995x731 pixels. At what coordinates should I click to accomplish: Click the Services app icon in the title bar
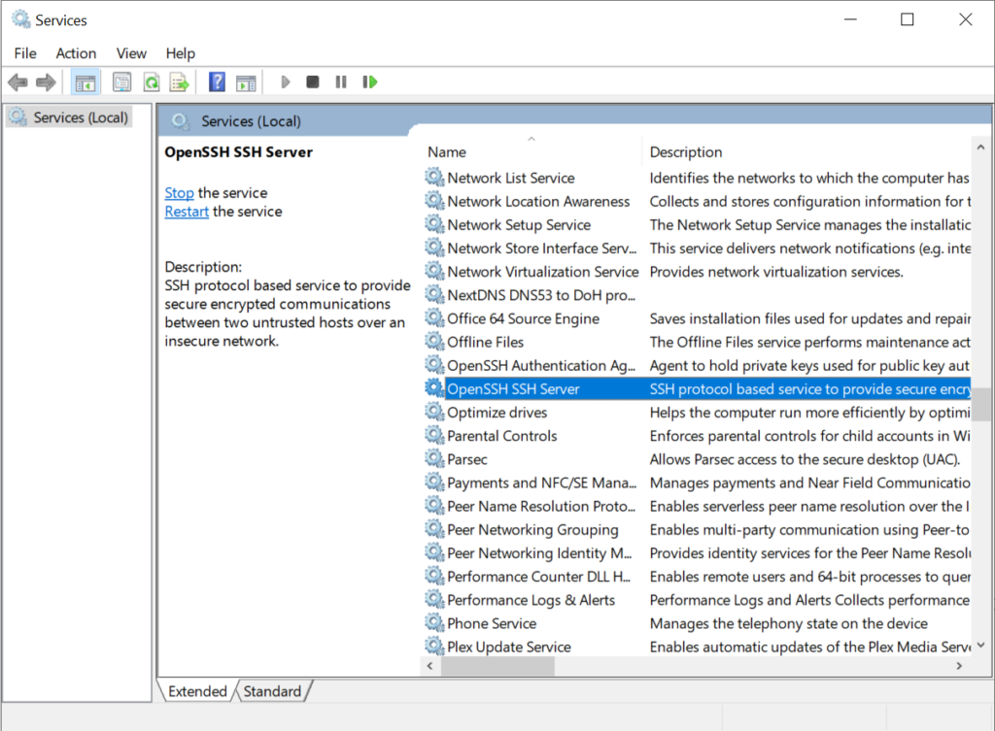point(21,19)
